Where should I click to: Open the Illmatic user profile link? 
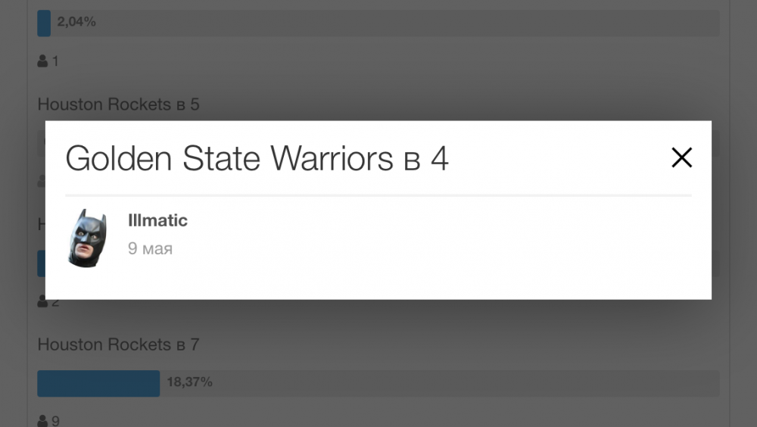pos(157,221)
